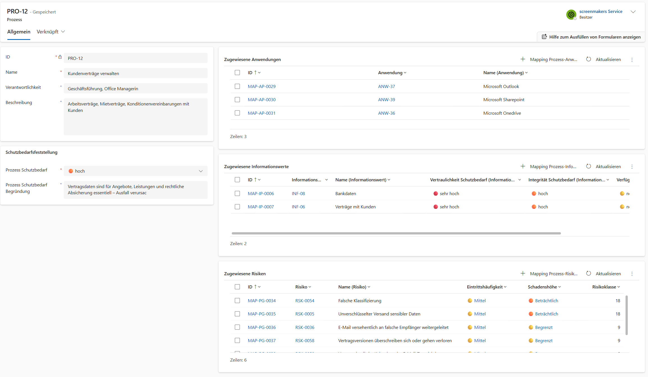Open Risikoklasse column header menu

pos(606,287)
